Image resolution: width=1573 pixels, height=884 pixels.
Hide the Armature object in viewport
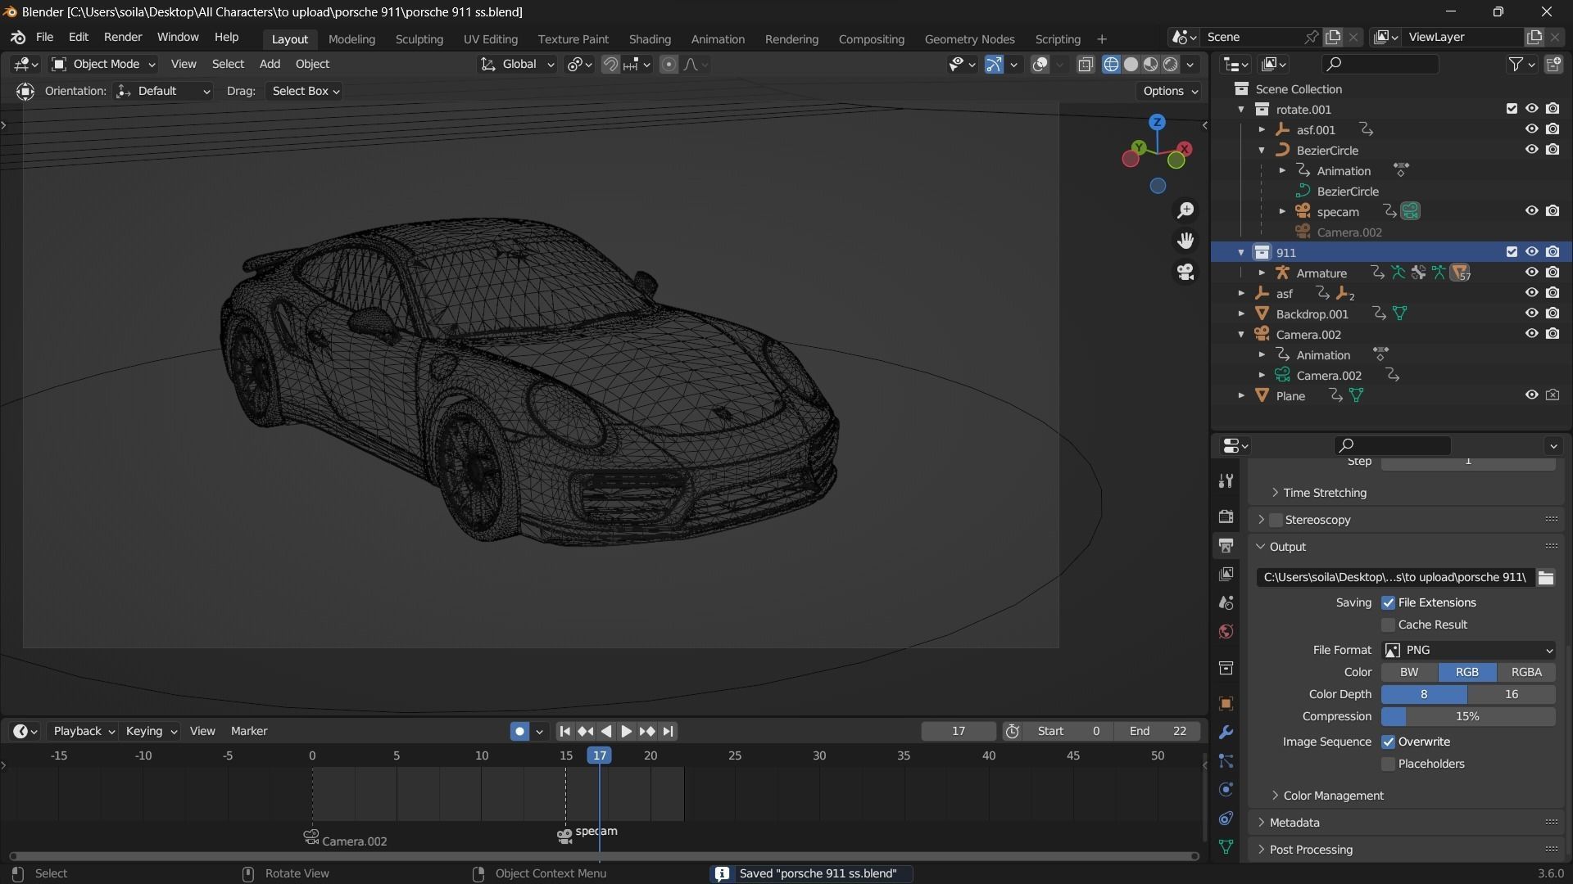(x=1531, y=273)
